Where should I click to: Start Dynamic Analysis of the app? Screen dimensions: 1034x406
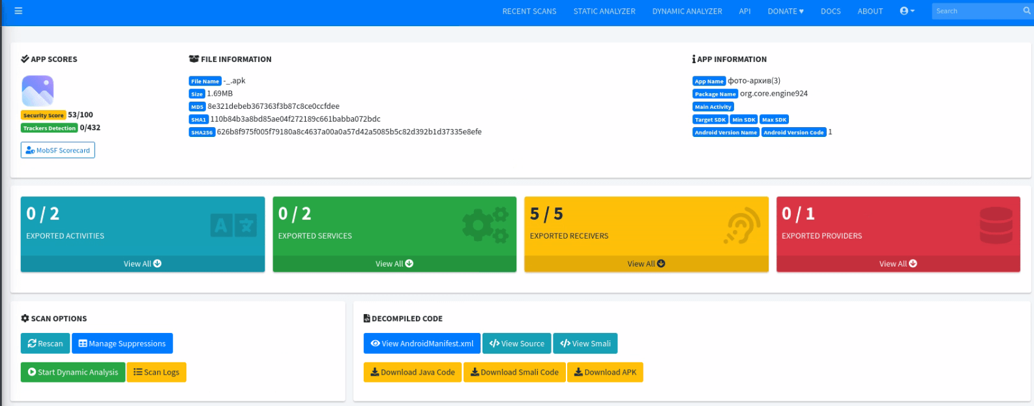pyautogui.click(x=73, y=372)
